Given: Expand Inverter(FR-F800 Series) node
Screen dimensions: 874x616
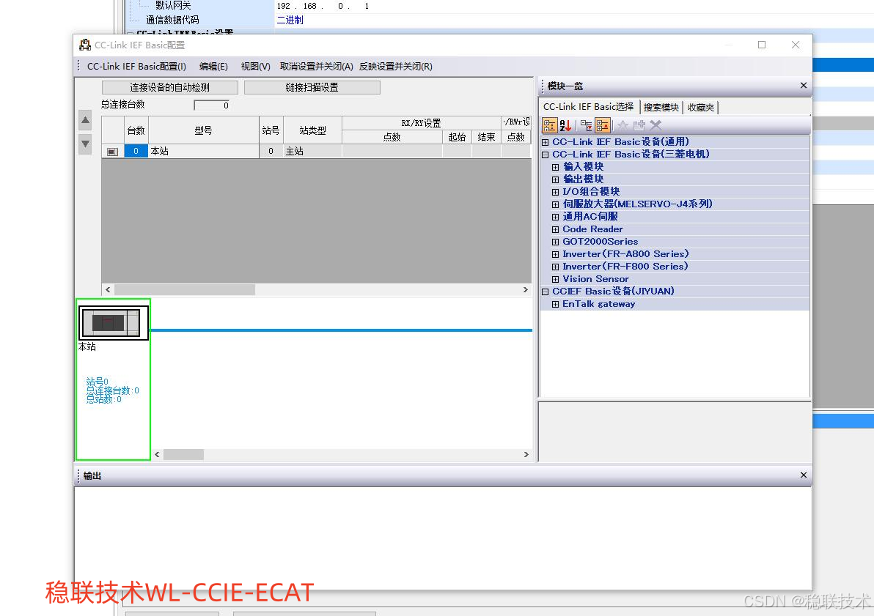Looking at the screenshot, I should [x=555, y=267].
